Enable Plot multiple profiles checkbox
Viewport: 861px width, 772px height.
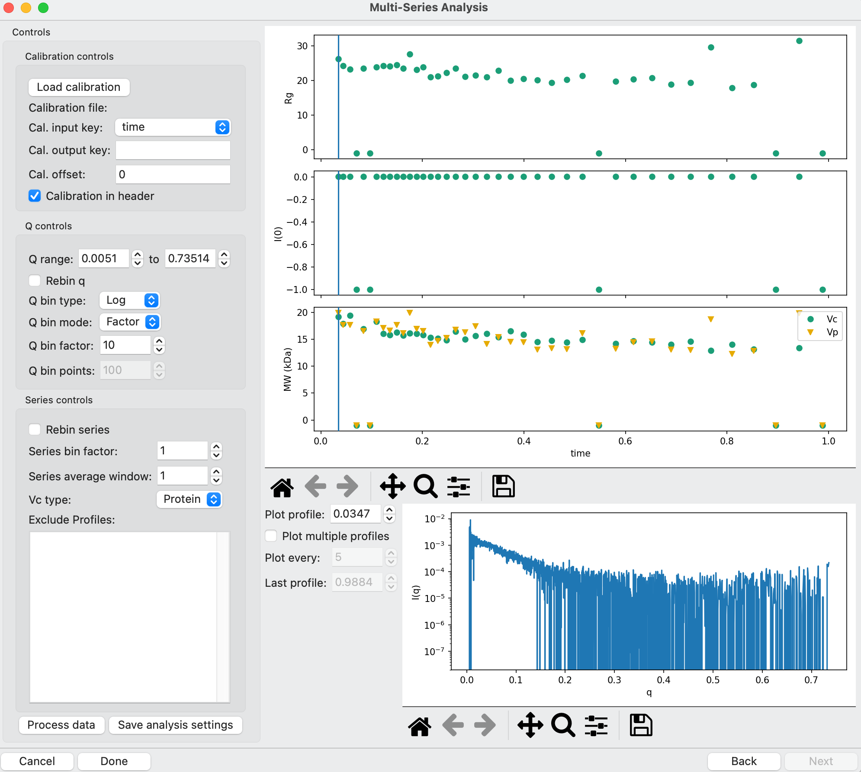click(271, 536)
